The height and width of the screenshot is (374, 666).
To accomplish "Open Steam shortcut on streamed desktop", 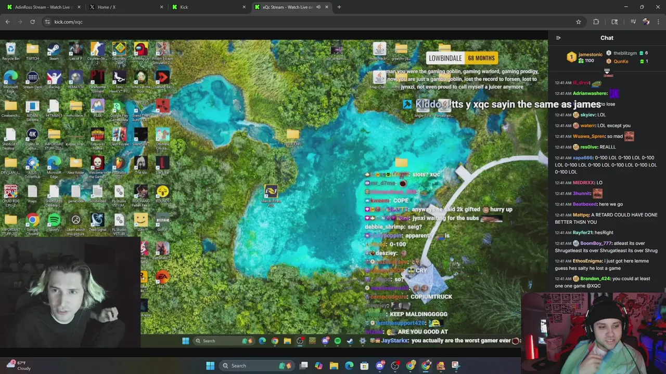I will pyautogui.click(x=54, y=51).
